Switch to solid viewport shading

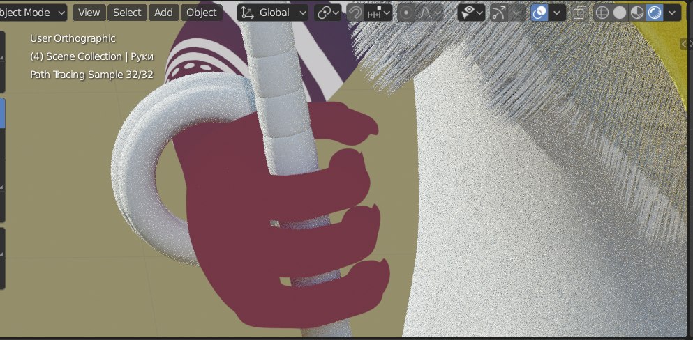(x=620, y=13)
